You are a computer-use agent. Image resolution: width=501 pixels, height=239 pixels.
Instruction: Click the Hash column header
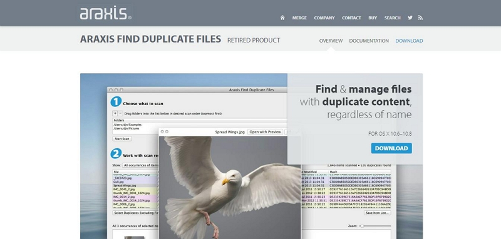pyautogui.click(x=359, y=172)
